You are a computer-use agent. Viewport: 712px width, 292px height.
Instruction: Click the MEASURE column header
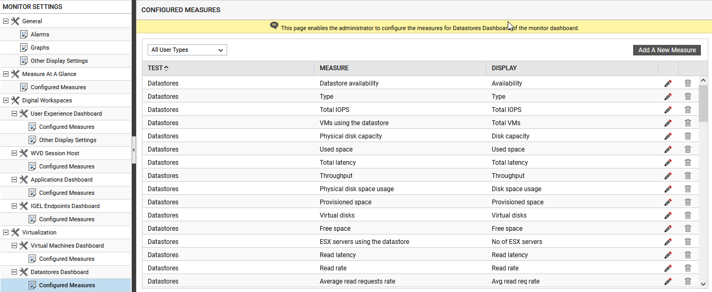click(x=334, y=68)
